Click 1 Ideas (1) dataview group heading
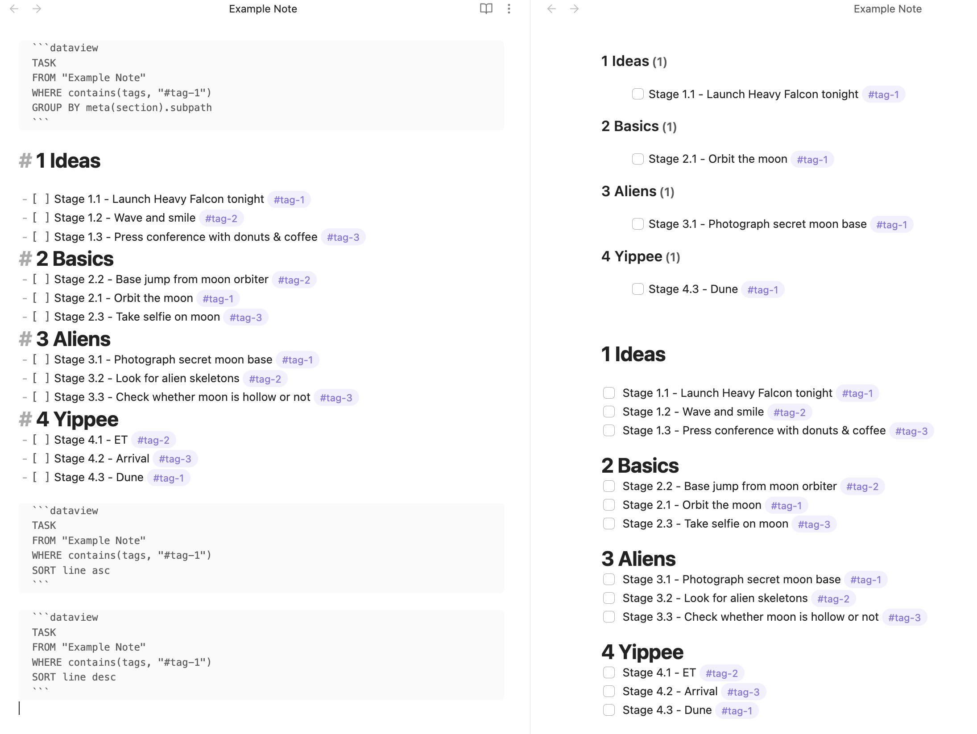977x734 pixels. [634, 61]
